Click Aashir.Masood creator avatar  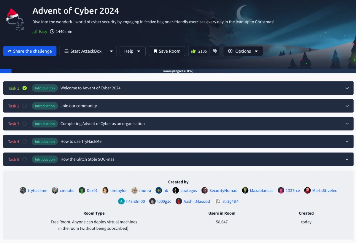tap(179, 201)
